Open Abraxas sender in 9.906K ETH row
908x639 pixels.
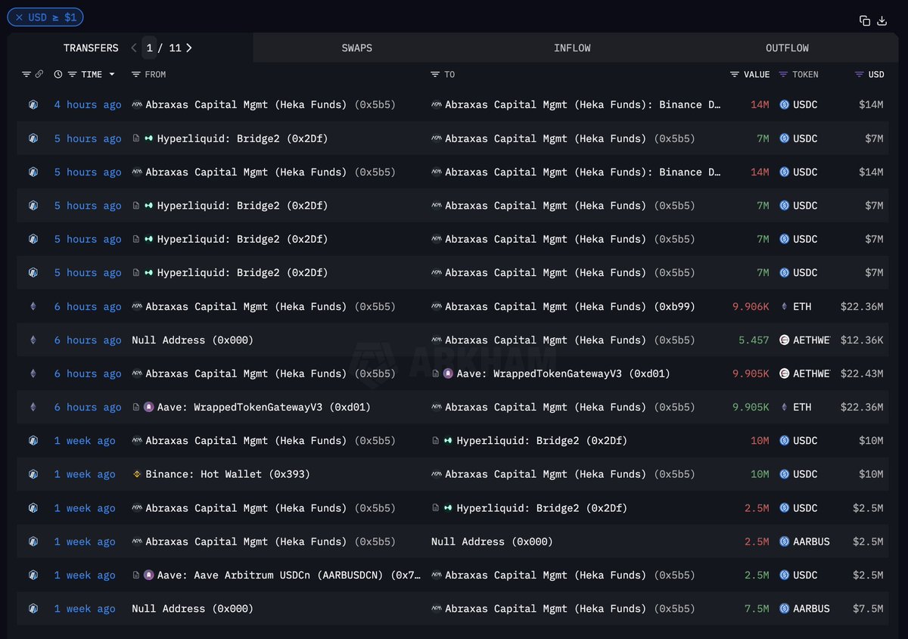coord(270,306)
